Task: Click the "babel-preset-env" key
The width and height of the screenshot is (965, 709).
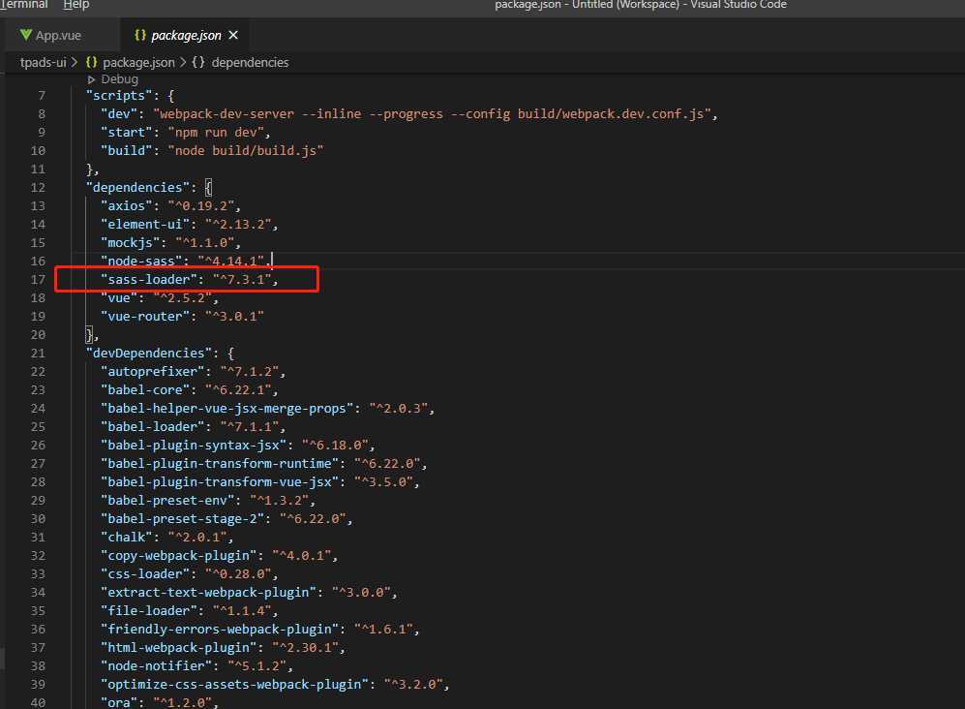Action: [x=167, y=500]
